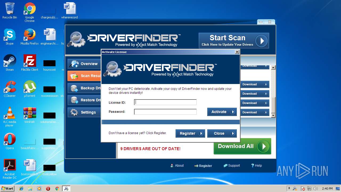
Task: Open the Settings tab
Action: click(x=84, y=112)
